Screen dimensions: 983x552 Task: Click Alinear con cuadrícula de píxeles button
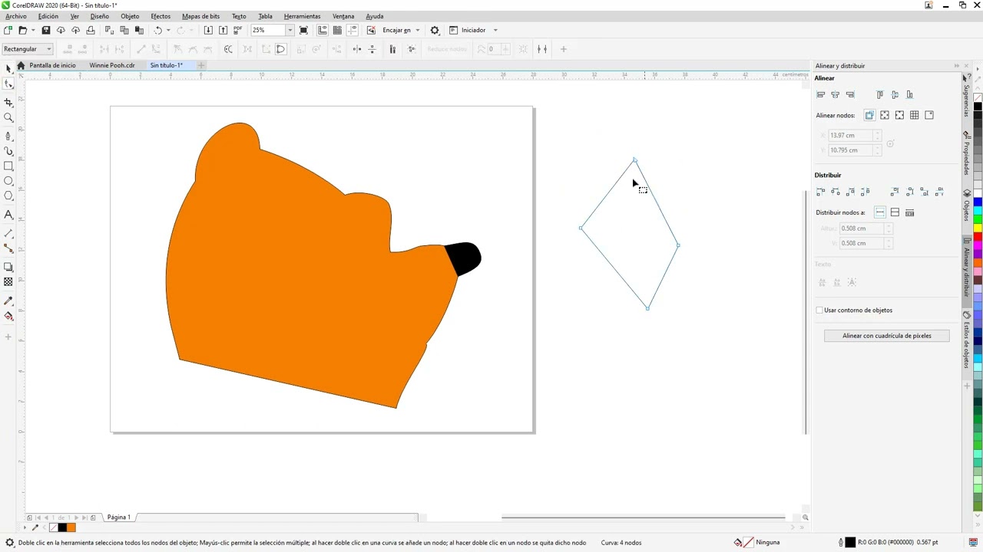[x=887, y=336]
